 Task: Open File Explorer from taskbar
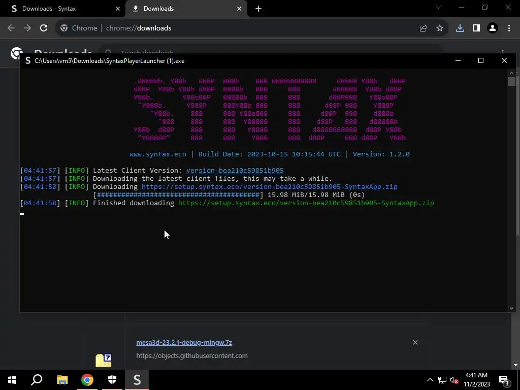(x=62, y=380)
